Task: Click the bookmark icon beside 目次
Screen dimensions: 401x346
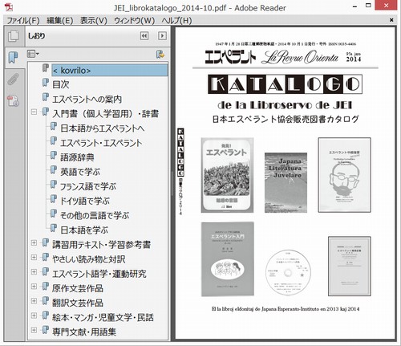Action: tap(46, 83)
